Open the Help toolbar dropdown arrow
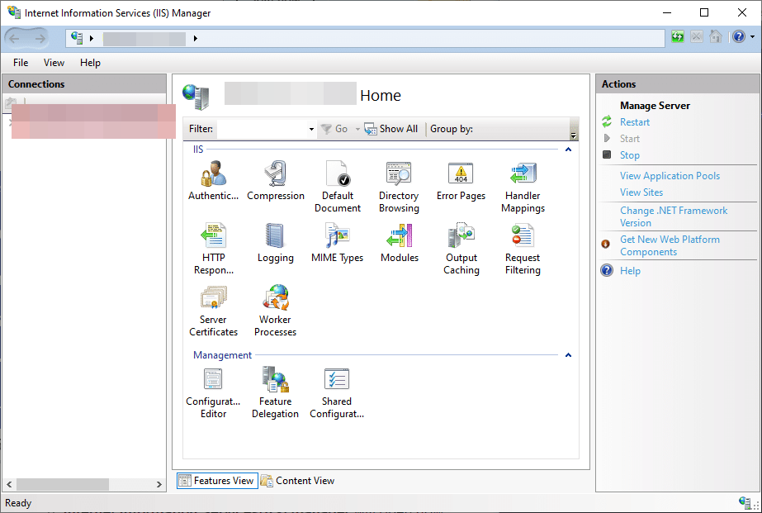The width and height of the screenshot is (762, 513). [752, 37]
